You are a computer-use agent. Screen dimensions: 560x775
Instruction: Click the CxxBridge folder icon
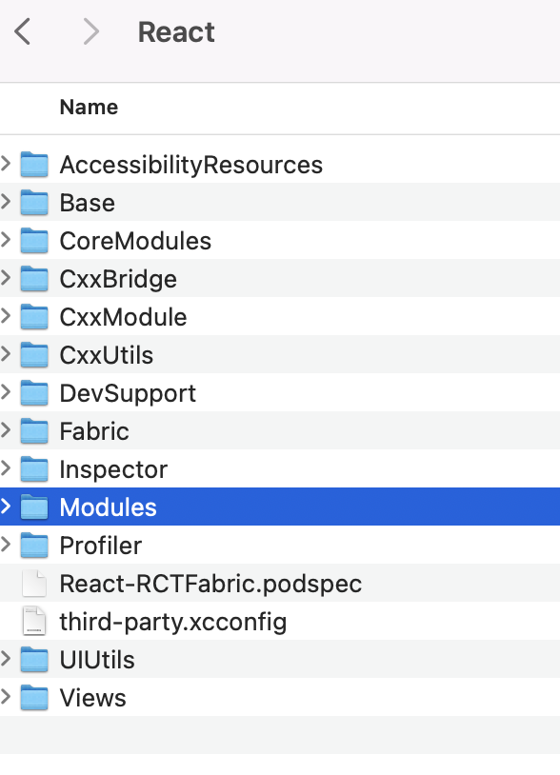[x=34, y=278]
